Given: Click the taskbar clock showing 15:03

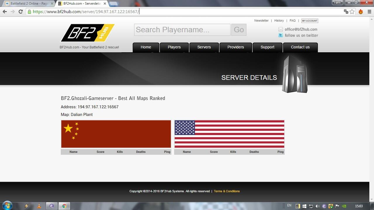Looking at the screenshot, I should [x=359, y=206].
